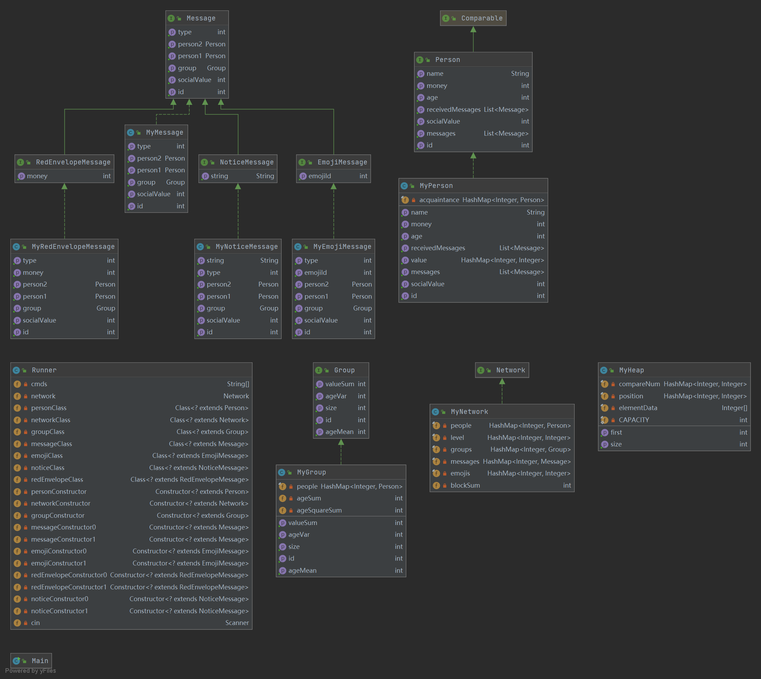
Task: Click the runnable class icon on Main
Action: tap(16, 661)
